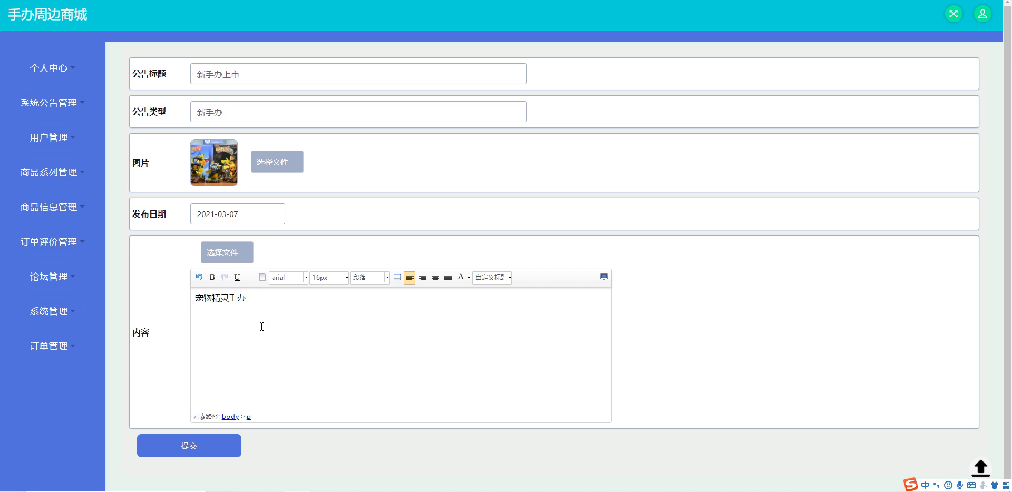Click the uploaded figurine image thumbnail
This screenshot has width=1012, height=492.
tap(214, 163)
